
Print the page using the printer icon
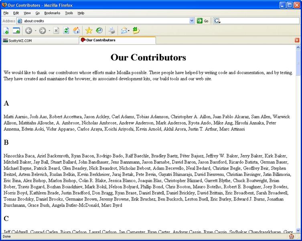(x=112, y=31)
